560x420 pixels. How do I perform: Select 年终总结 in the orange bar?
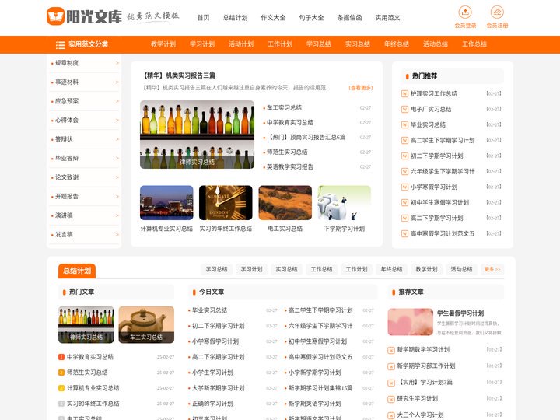point(397,44)
